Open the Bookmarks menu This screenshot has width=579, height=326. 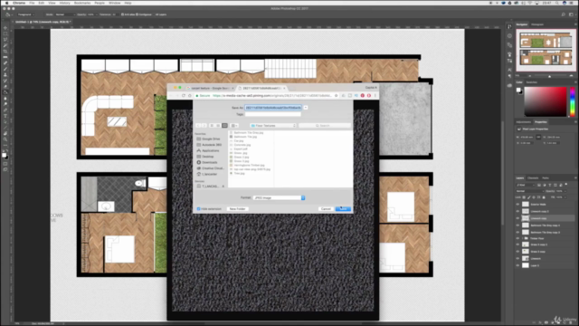coord(82,3)
